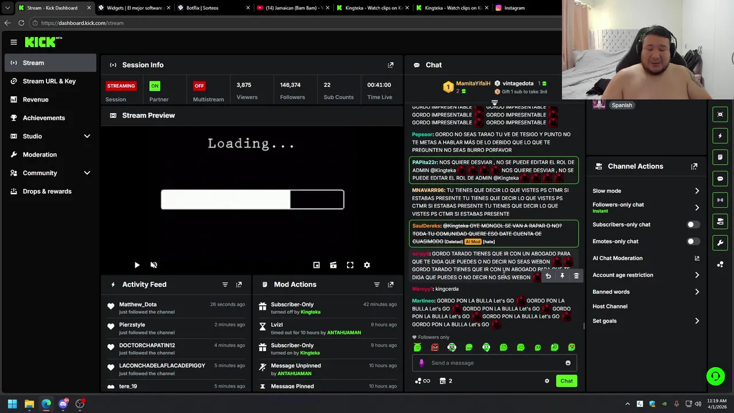
Task: Open stream preview settings gear
Action: click(367, 265)
